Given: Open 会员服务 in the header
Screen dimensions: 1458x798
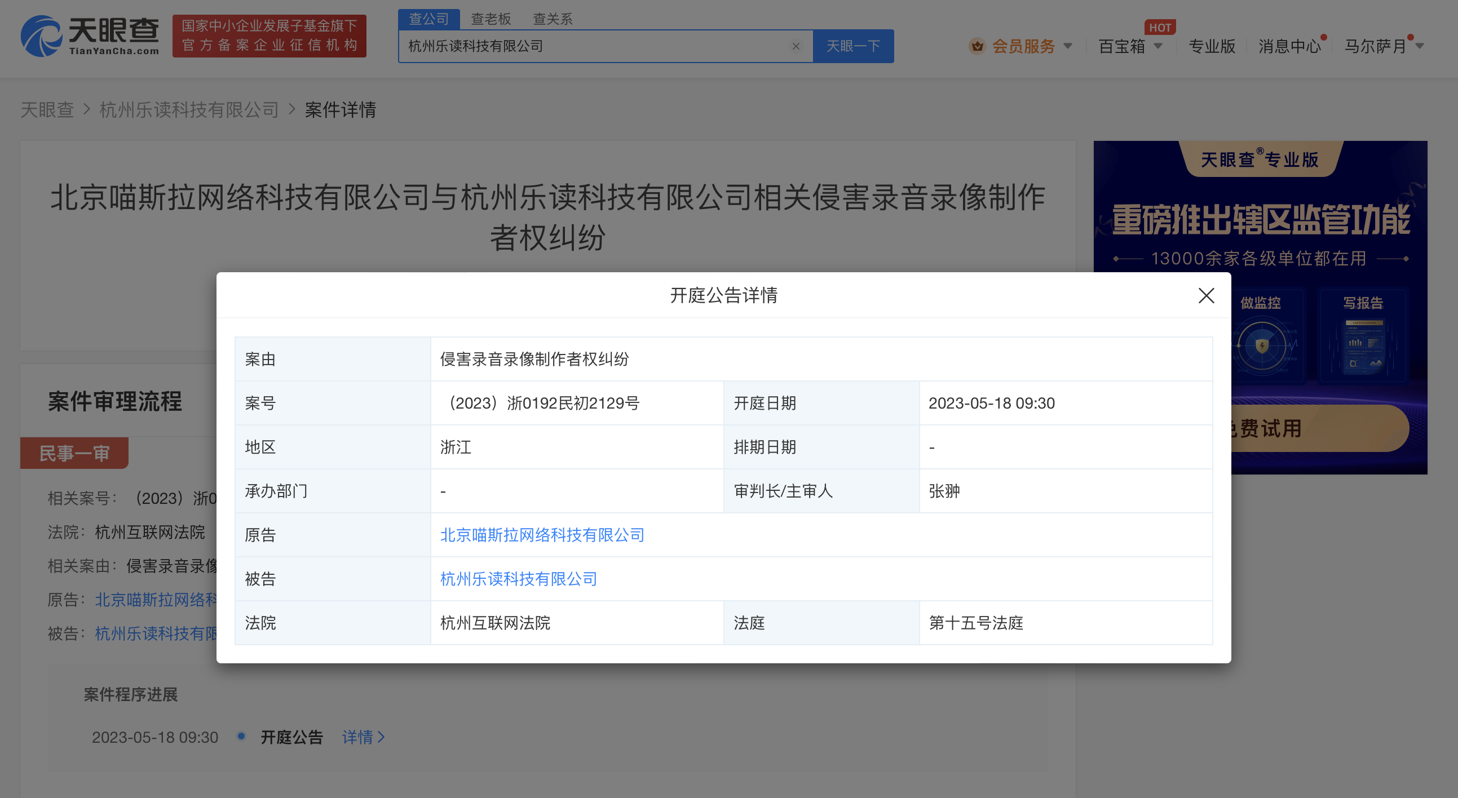Looking at the screenshot, I should coord(1023,46).
